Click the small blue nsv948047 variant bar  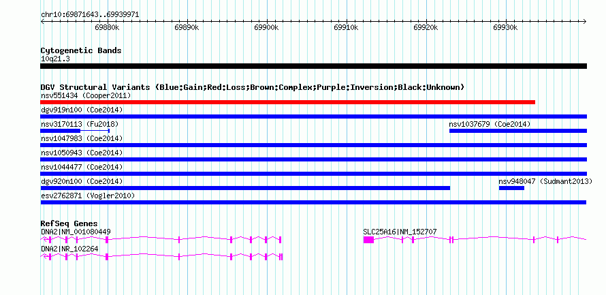[x=511, y=188]
